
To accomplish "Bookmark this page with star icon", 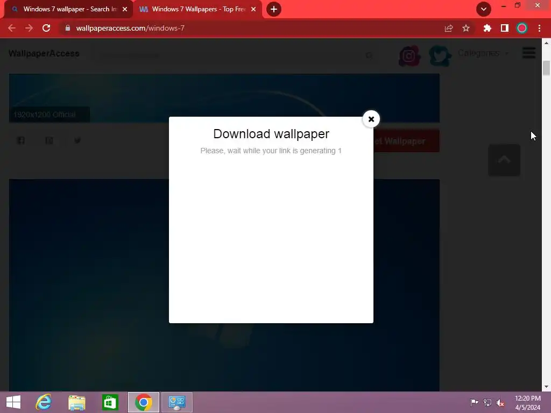I will point(466,28).
